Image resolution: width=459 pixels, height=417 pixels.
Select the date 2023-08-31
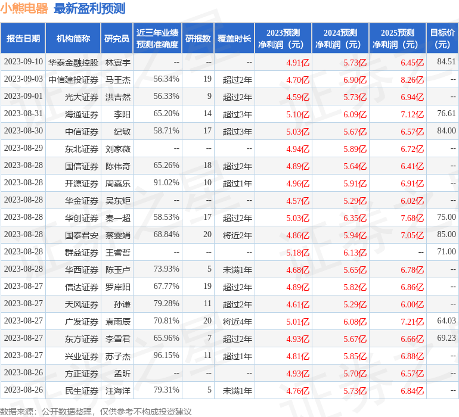(x=23, y=113)
